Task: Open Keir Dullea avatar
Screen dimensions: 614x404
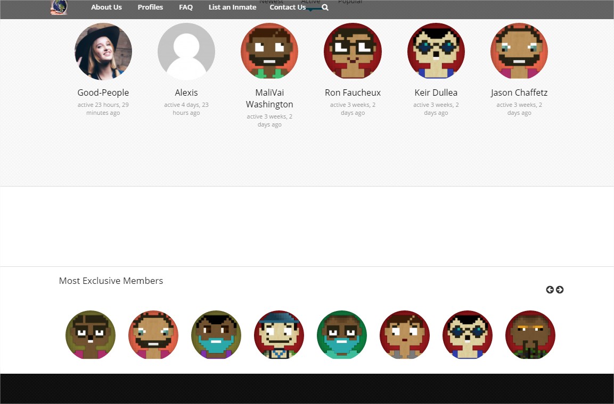Action: point(436,51)
